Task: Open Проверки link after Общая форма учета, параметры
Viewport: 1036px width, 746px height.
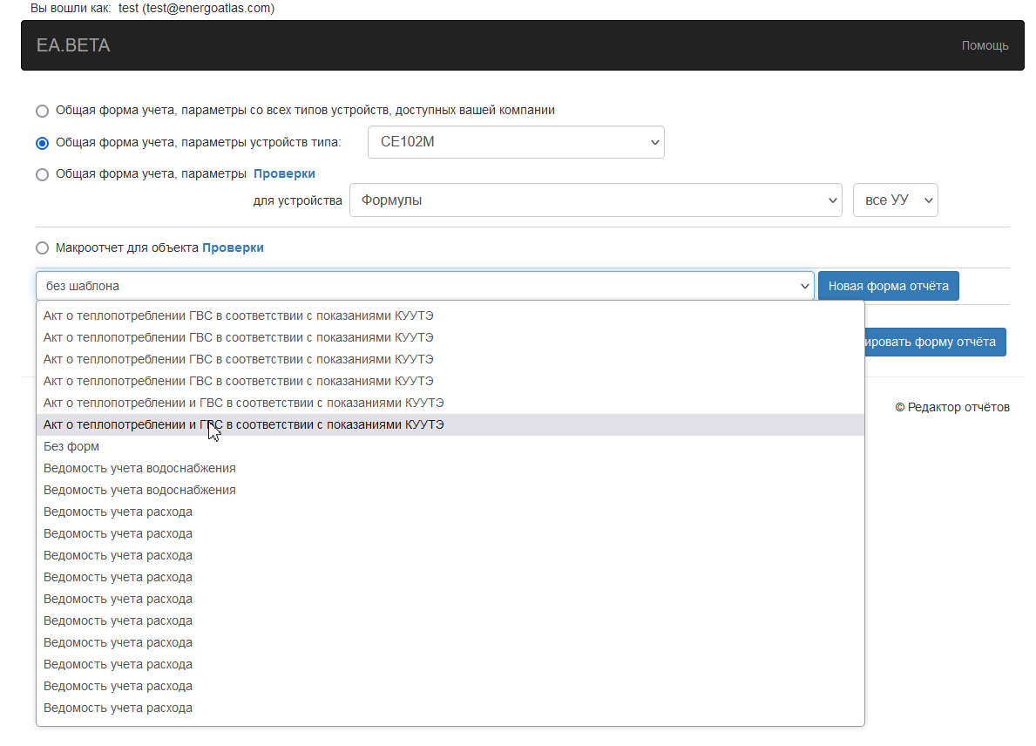Action: click(x=284, y=173)
